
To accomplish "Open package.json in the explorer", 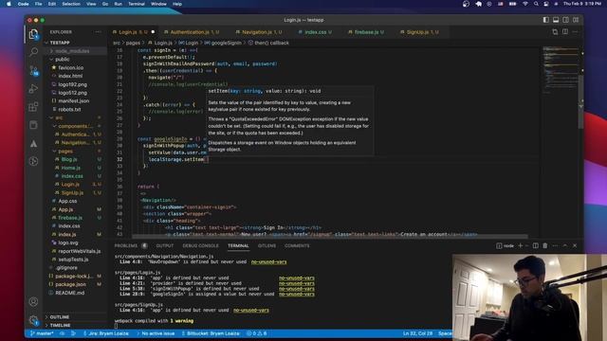I will pos(70,284).
